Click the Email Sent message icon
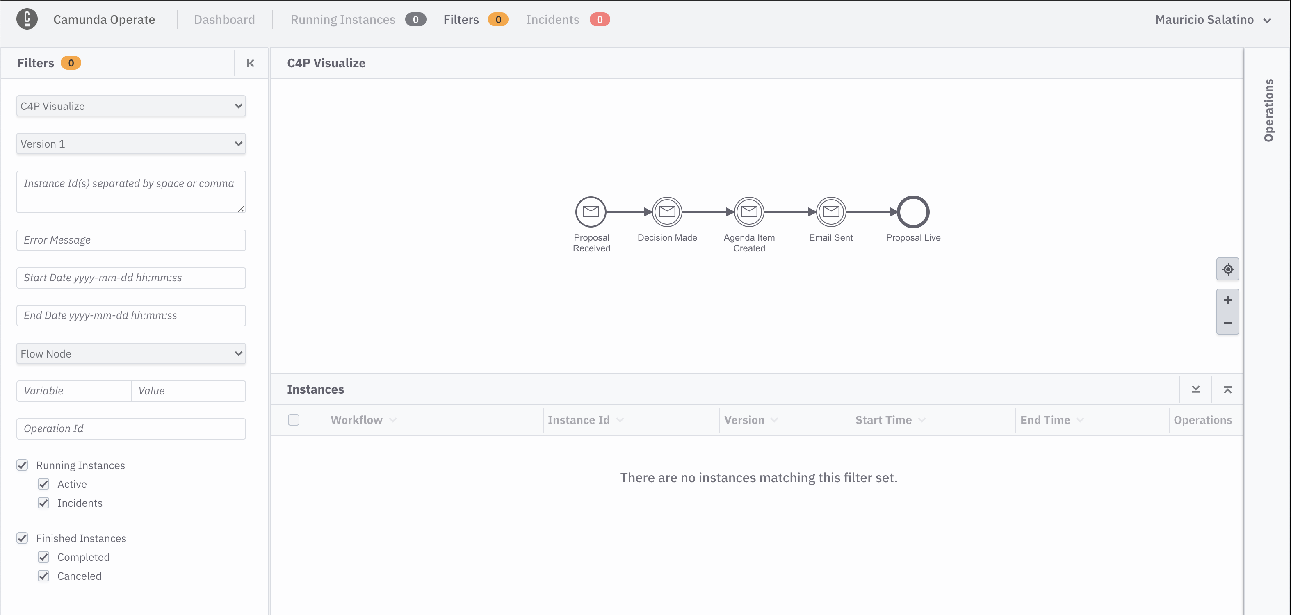The height and width of the screenshot is (615, 1291). click(831, 212)
